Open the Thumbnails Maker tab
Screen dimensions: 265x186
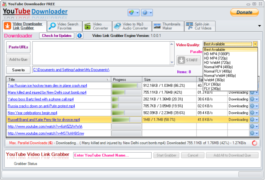point(168,26)
